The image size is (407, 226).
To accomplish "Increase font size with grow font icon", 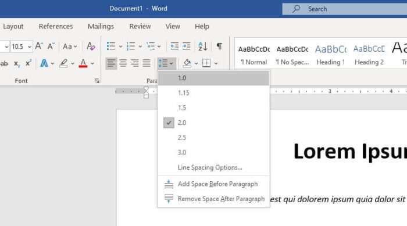I will 39,46.
